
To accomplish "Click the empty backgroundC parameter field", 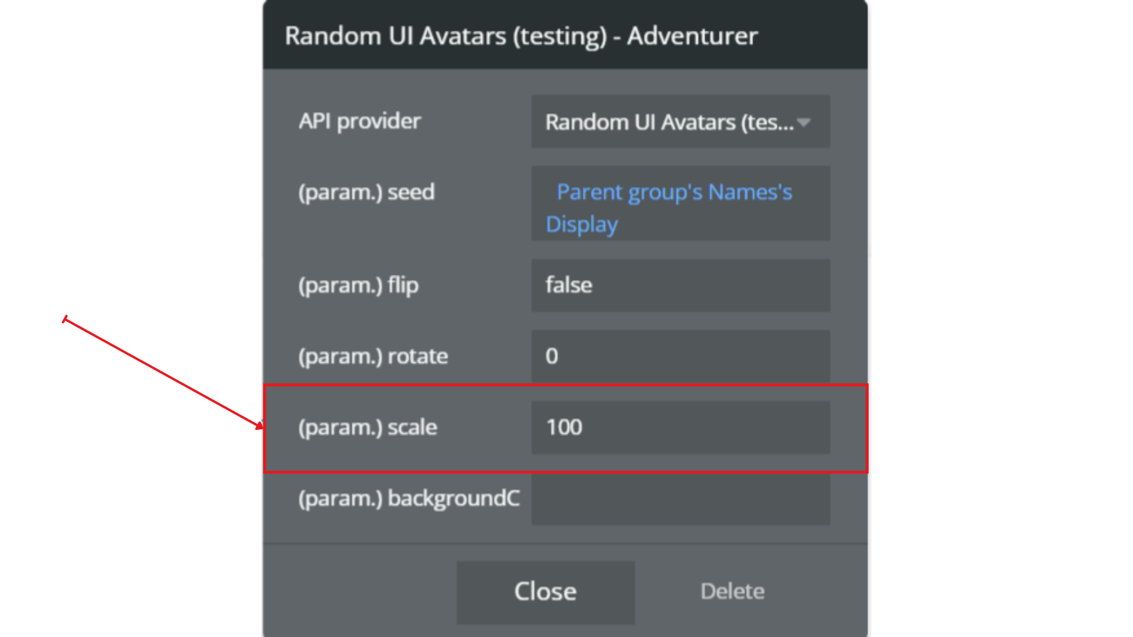I will point(680,499).
